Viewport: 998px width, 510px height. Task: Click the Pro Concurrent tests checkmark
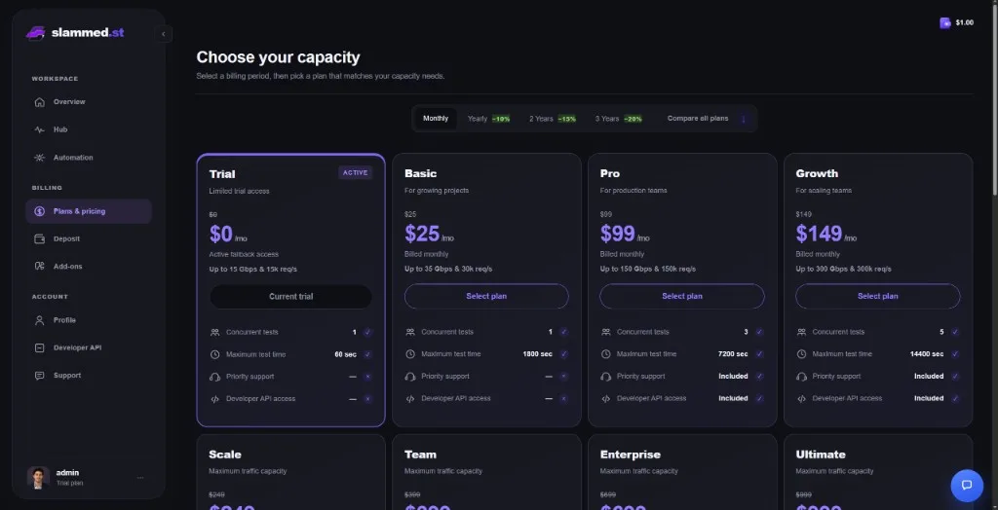point(759,332)
